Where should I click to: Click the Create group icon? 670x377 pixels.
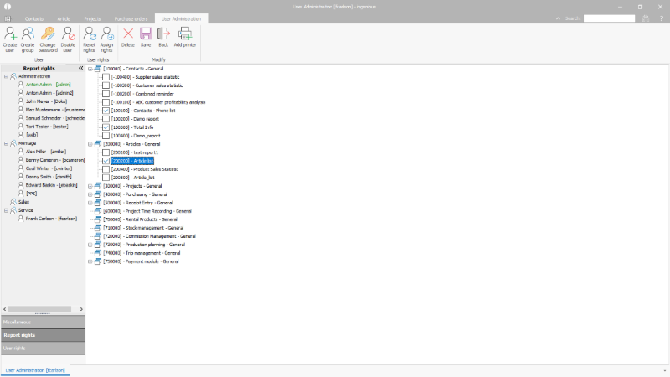(x=28, y=34)
